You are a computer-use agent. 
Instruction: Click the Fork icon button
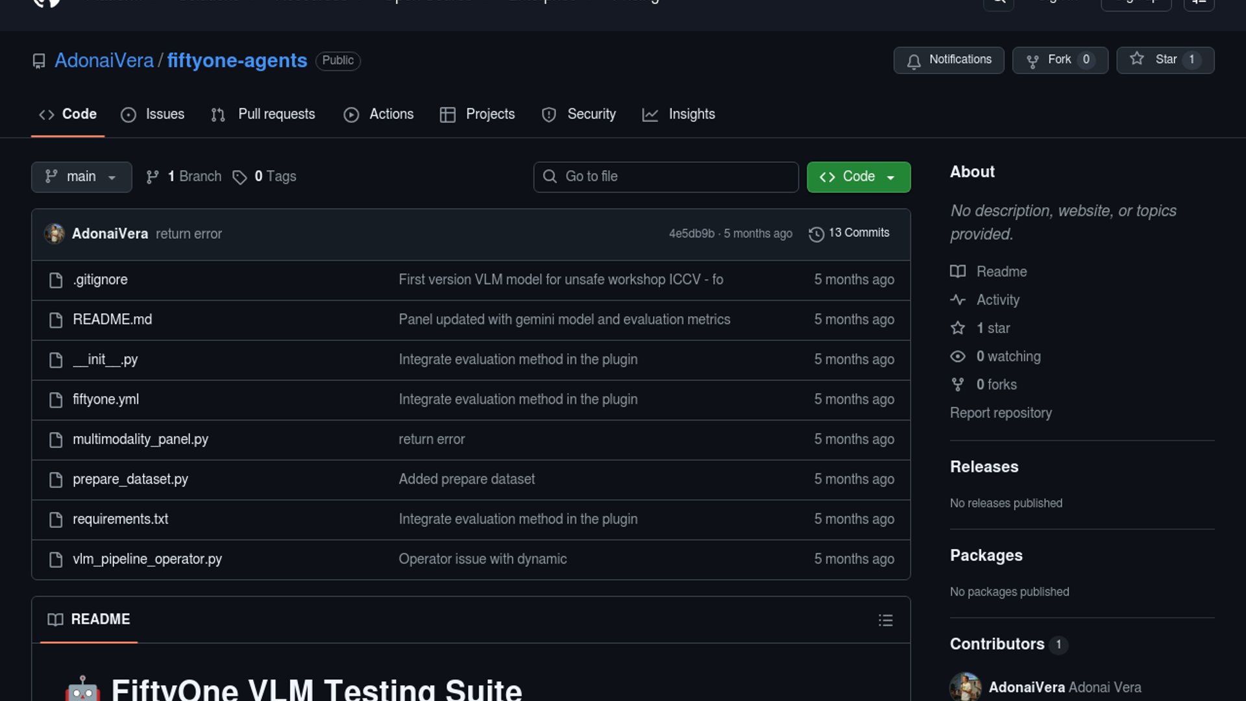point(1032,61)
